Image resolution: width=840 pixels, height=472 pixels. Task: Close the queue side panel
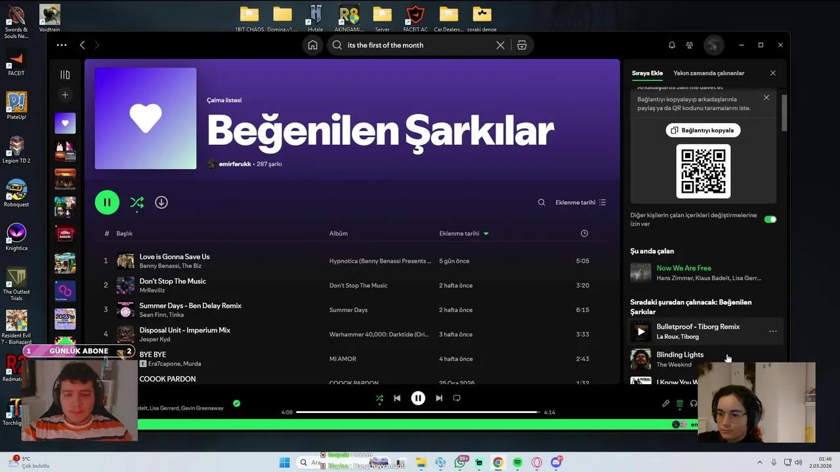(x=772, y=73)
